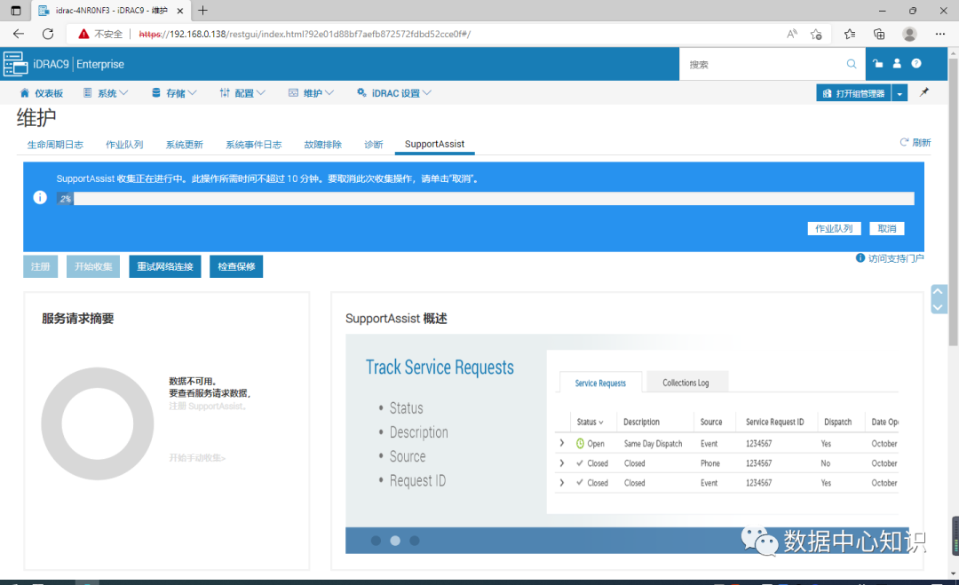Viewport: 959px width, 585px height.
Task: Click the not-secure warning icon
Action: [x=83, y=34]
